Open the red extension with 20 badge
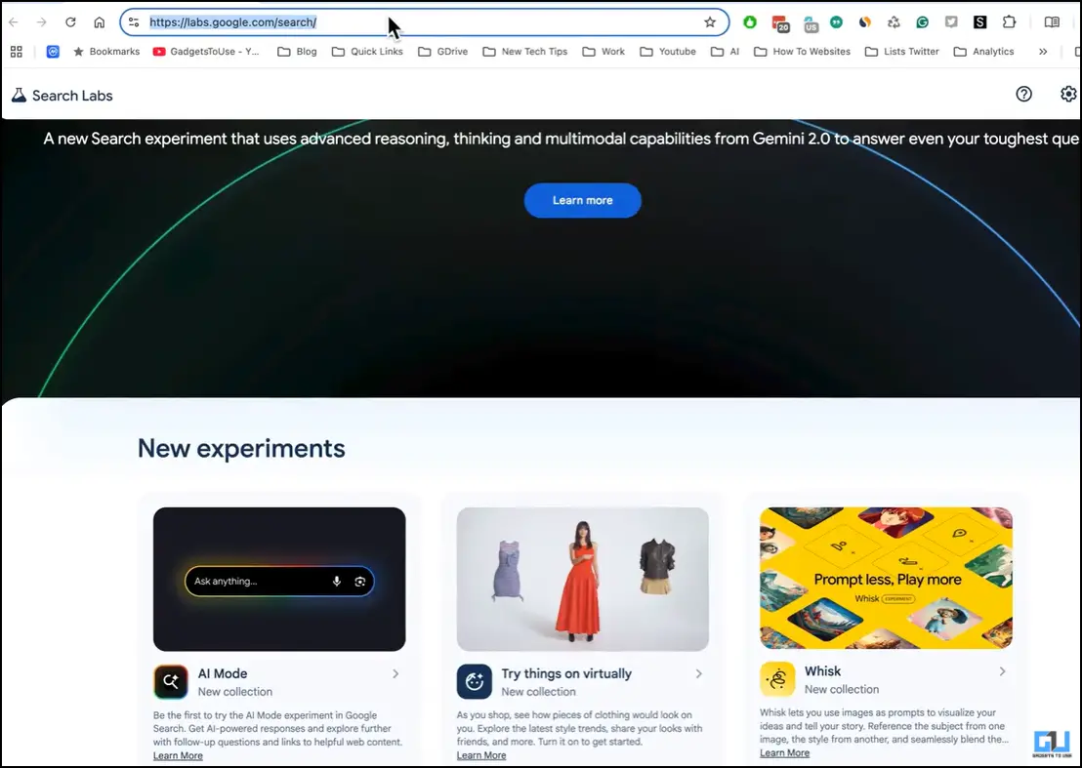This screenshot has width=1082, height=768. 779,23
